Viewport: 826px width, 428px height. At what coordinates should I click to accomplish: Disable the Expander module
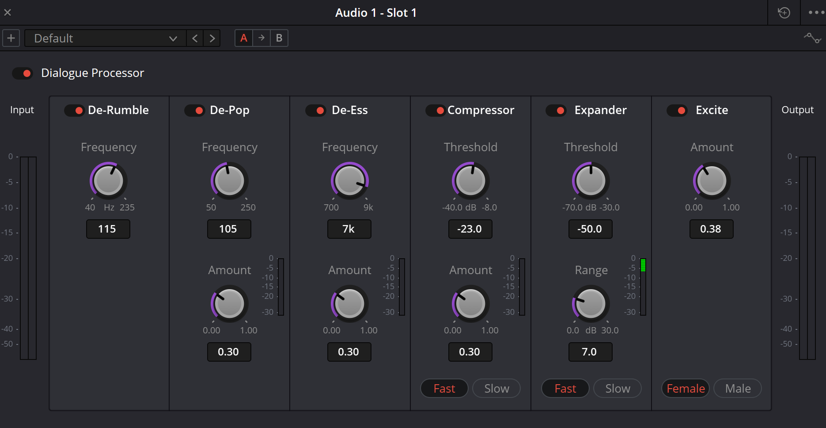[x=556, y=110]
